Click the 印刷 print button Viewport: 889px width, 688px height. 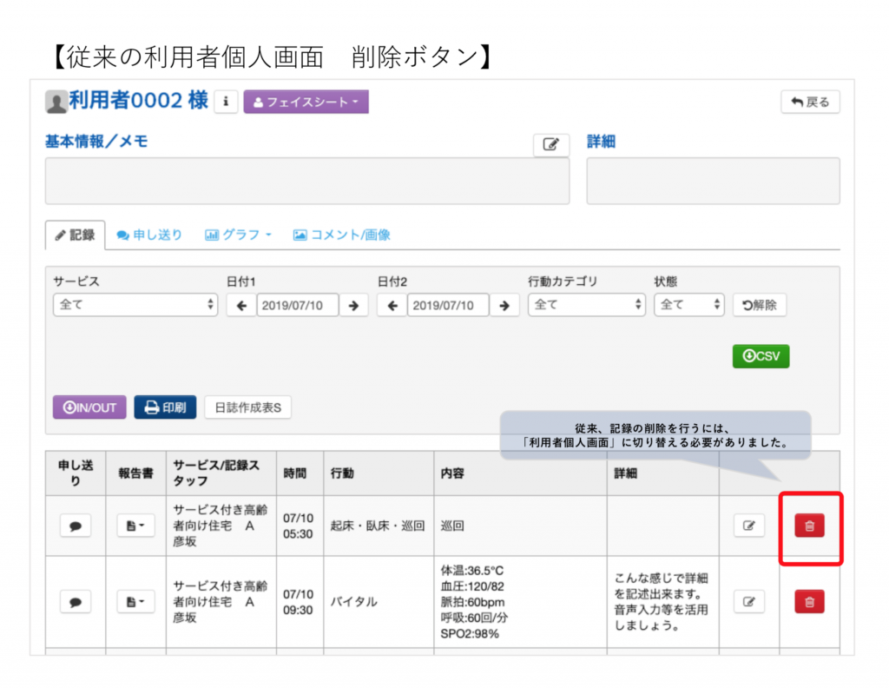click(165, 407)
